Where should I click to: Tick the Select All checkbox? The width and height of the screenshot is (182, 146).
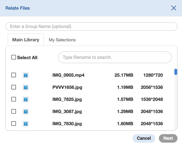point(14,57)
